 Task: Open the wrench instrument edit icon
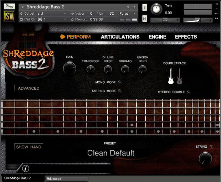(x=9, y=6)
